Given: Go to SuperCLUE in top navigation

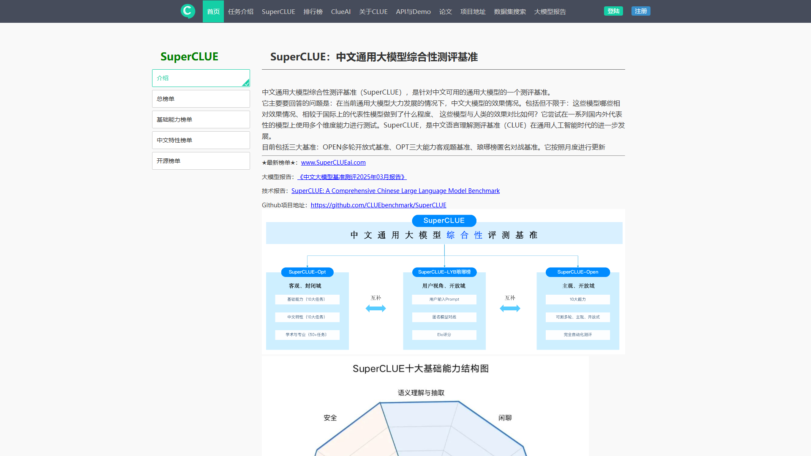Looking at the screenshot, I should coord(278,11).
